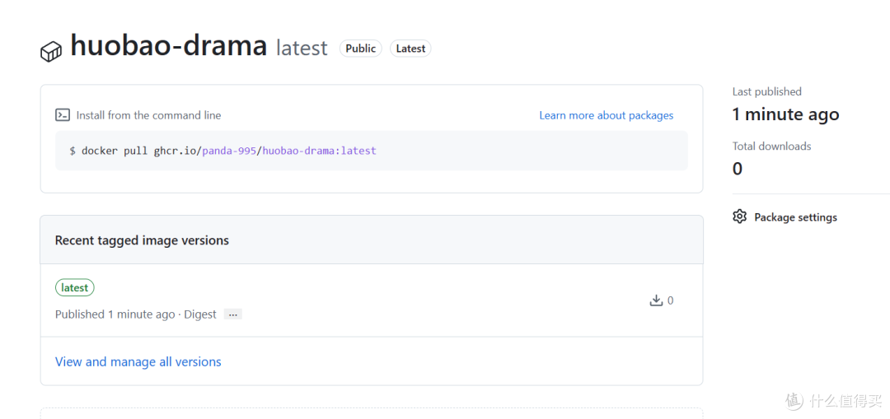Click the panda-995 owner in the pull command
Screen dimensions: 890x419
click(x=229, y=151)
